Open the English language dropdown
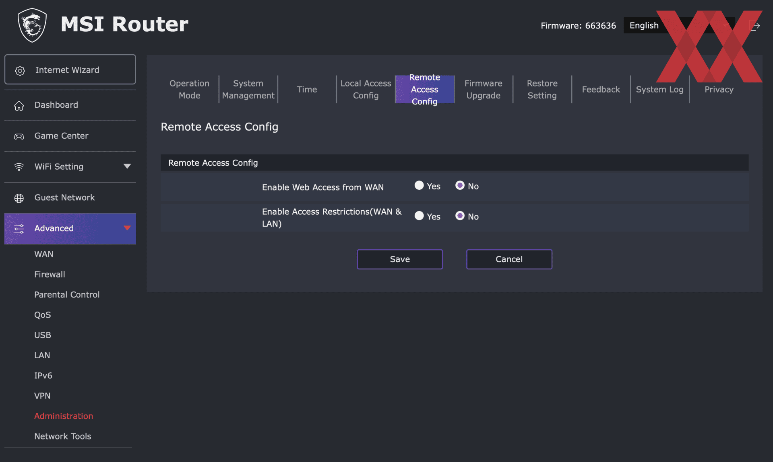 click(679, 25)
